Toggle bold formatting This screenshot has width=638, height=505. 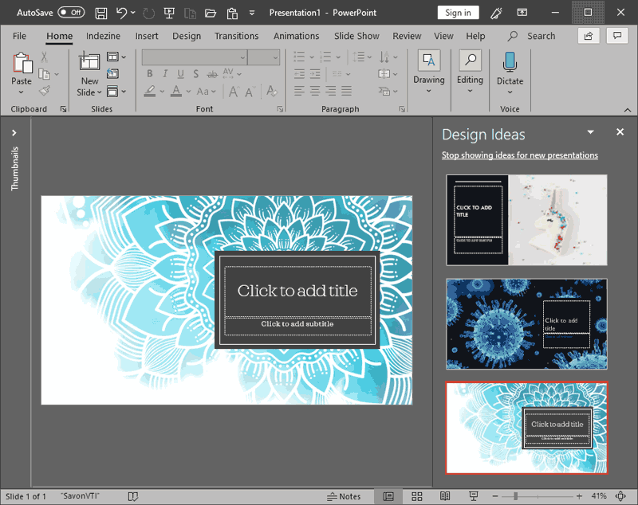150,73
